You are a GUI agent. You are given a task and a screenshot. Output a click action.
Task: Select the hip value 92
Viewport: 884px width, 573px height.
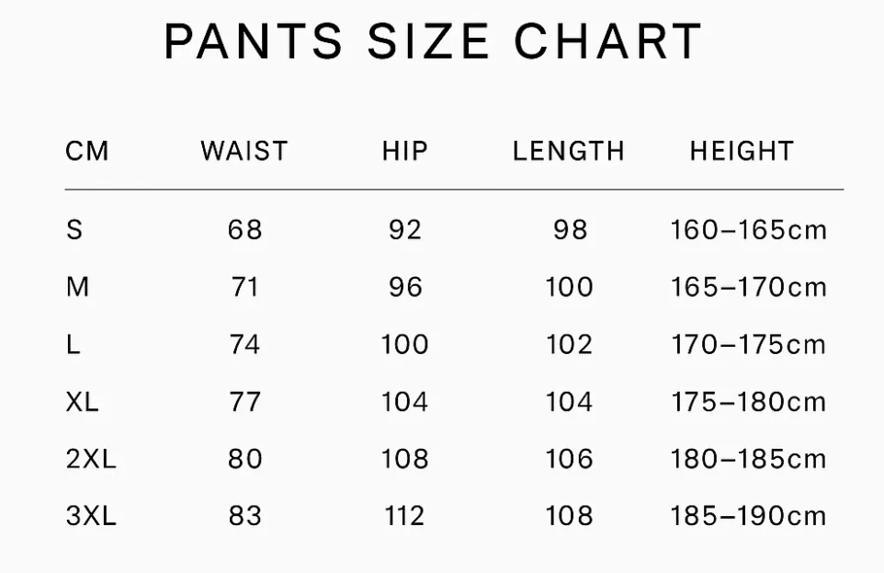(x=405, y=229)
